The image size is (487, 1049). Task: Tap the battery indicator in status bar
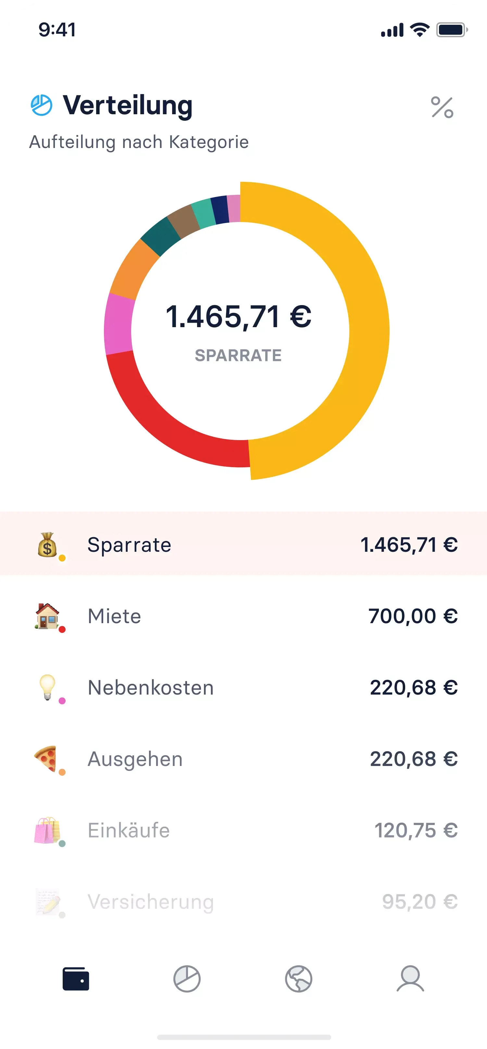(451, 30)
